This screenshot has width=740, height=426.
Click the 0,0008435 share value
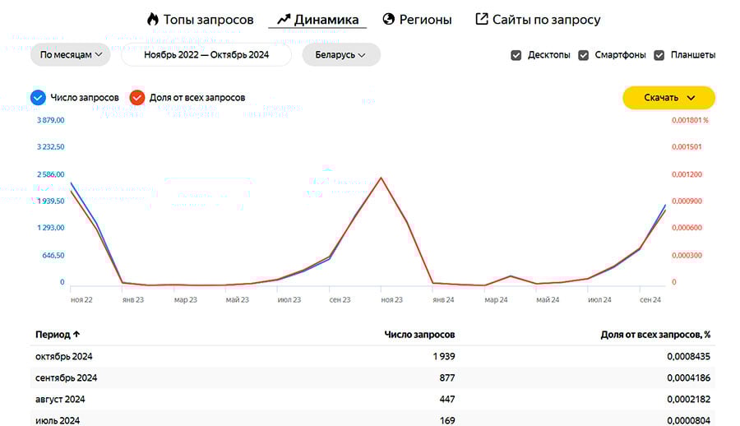688,357
